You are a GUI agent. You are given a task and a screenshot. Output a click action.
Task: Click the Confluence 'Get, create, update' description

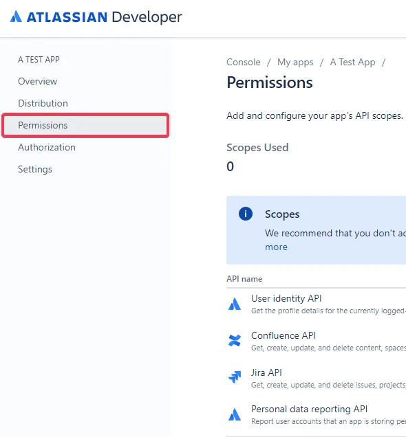[328, 348]
